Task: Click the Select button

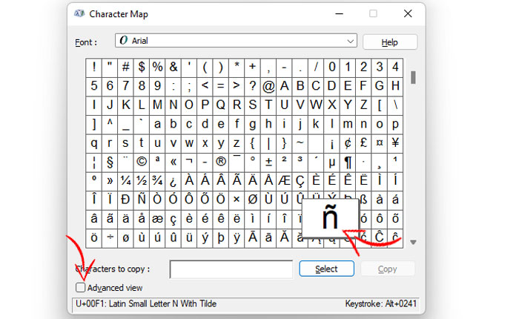Action: coord(326,269)
